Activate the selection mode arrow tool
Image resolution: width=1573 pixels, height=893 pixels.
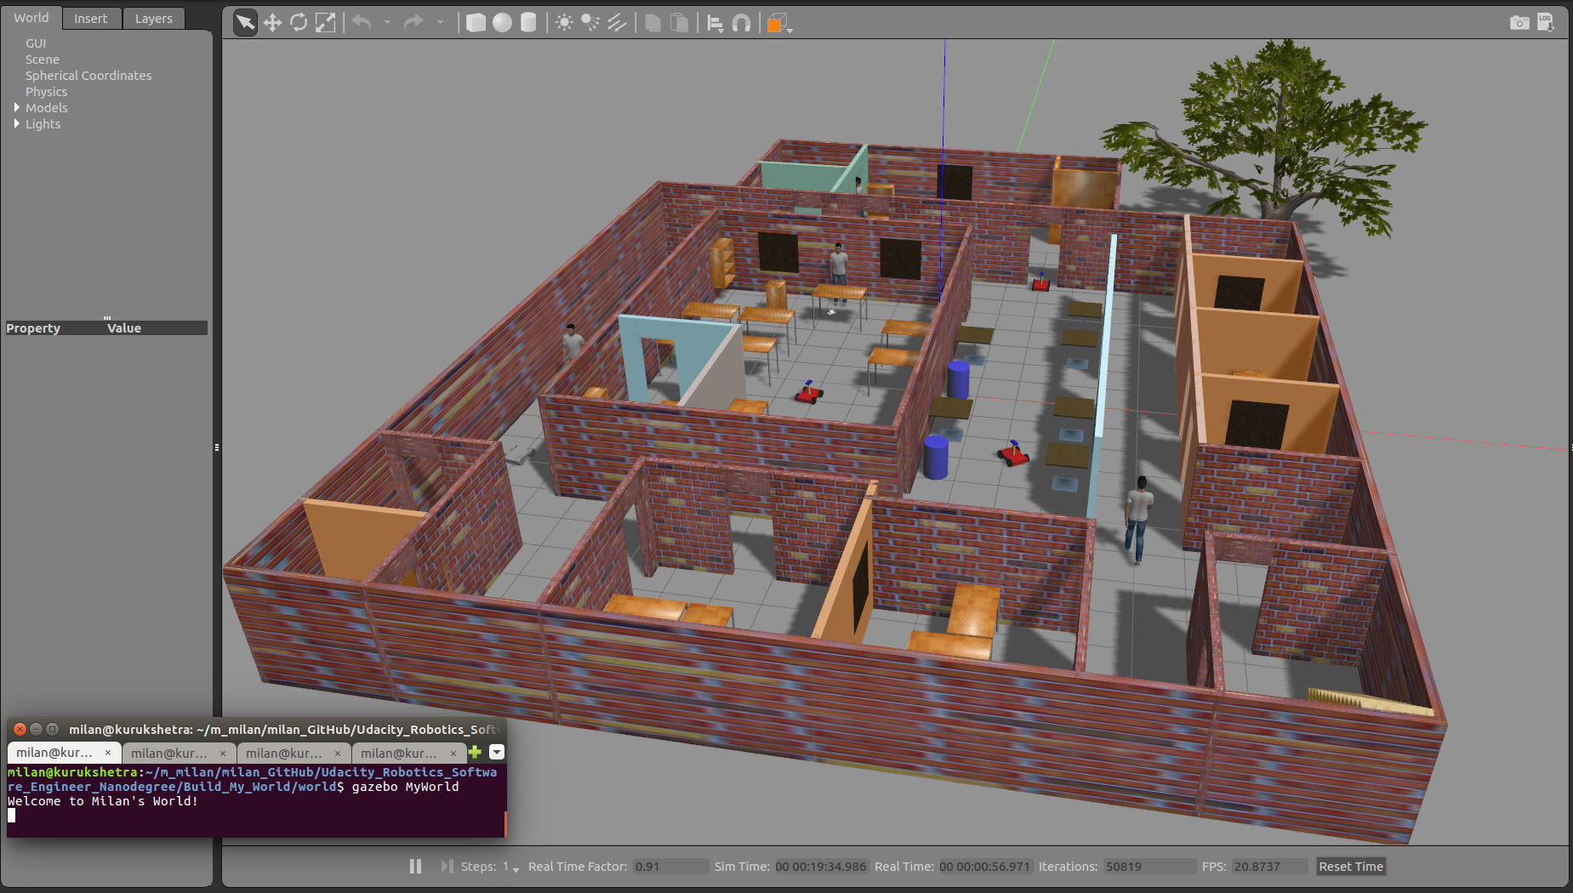(245, 23)
